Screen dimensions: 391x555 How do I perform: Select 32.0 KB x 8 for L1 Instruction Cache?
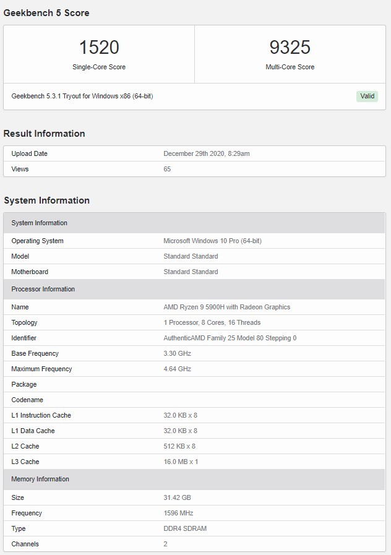coord(181,416)
